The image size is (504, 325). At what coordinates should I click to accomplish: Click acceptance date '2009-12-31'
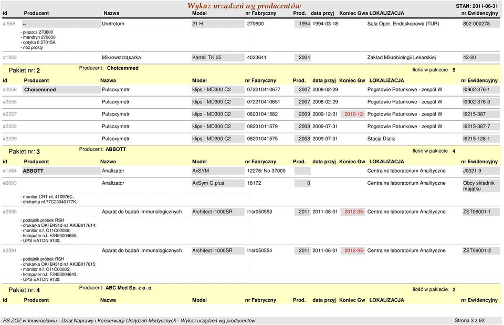[325, 114]
